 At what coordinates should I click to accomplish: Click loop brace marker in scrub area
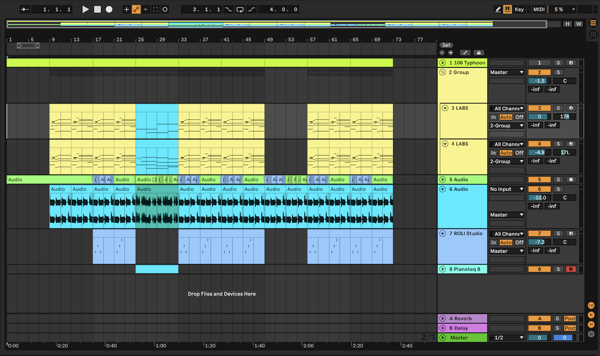[28, 45]
